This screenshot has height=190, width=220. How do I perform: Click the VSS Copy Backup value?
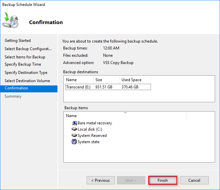pyautogui.click(x=118, y=63)
